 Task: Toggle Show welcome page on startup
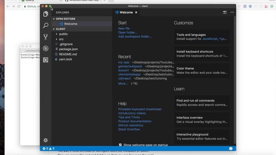120,145
